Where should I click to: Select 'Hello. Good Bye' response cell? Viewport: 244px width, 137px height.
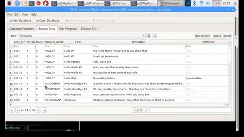(138, 62)
